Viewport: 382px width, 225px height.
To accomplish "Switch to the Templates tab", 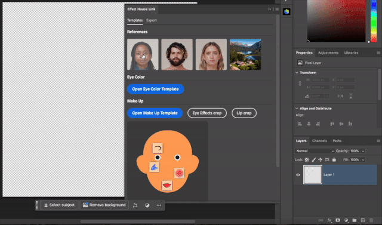I will pyautogui.click(x=135, y=20).
